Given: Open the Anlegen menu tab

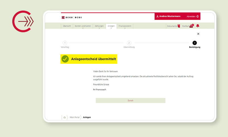Looking at the screenshot, I should [111, 26].
